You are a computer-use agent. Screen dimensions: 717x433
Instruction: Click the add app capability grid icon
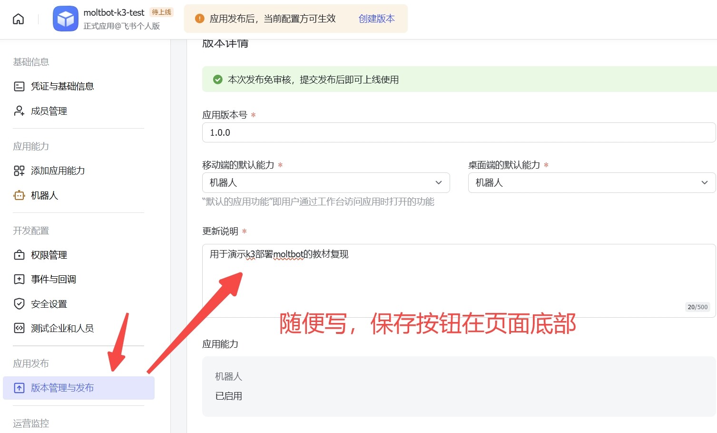click(x=19, y=171)
